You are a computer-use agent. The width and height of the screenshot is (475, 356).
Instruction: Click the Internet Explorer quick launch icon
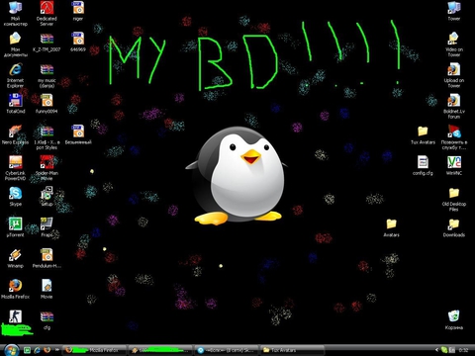(x=37, y=350)
